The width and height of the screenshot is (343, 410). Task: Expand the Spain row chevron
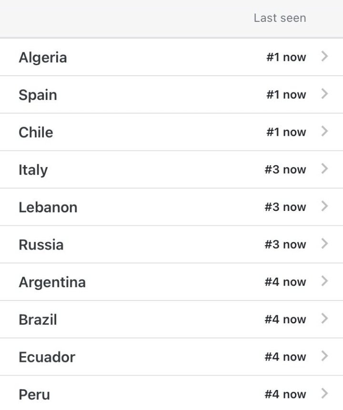click(325, 94)
